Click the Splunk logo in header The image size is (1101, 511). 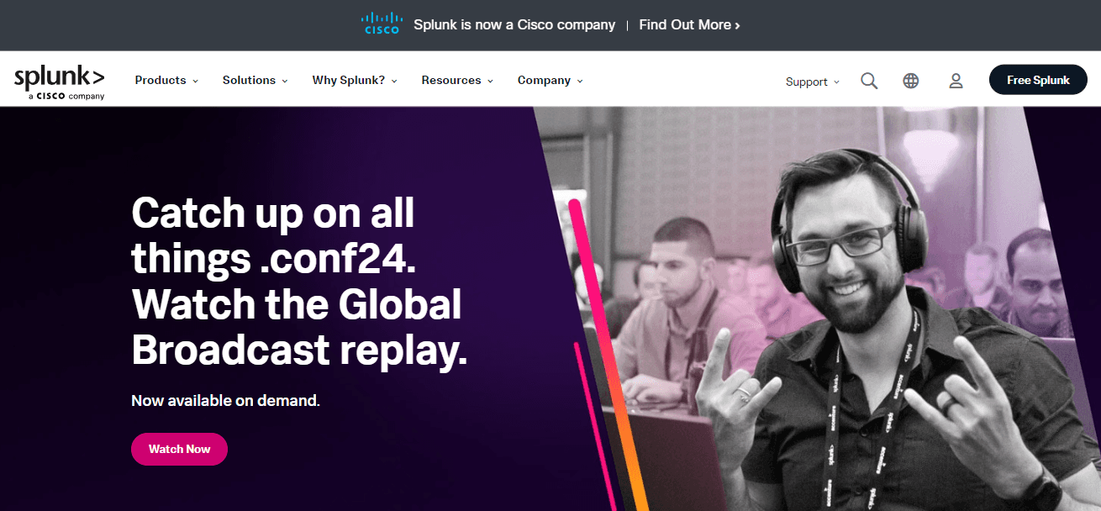(60, 77)
